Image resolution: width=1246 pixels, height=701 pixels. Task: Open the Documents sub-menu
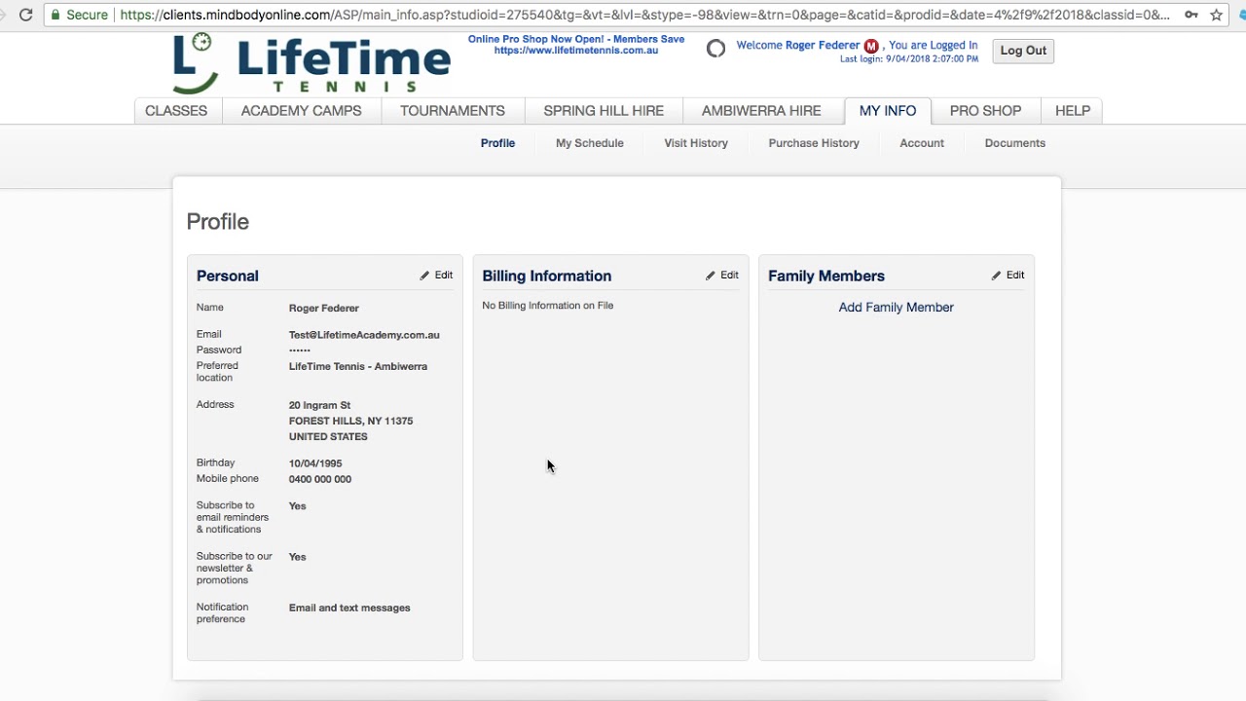coord(1014,143)
